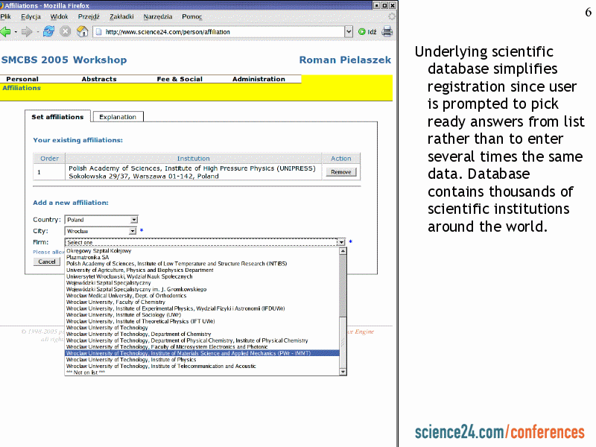This screenshot has width=596, height=447.
Task: Switch to the Explanation tab
Action: coord(118,117)
